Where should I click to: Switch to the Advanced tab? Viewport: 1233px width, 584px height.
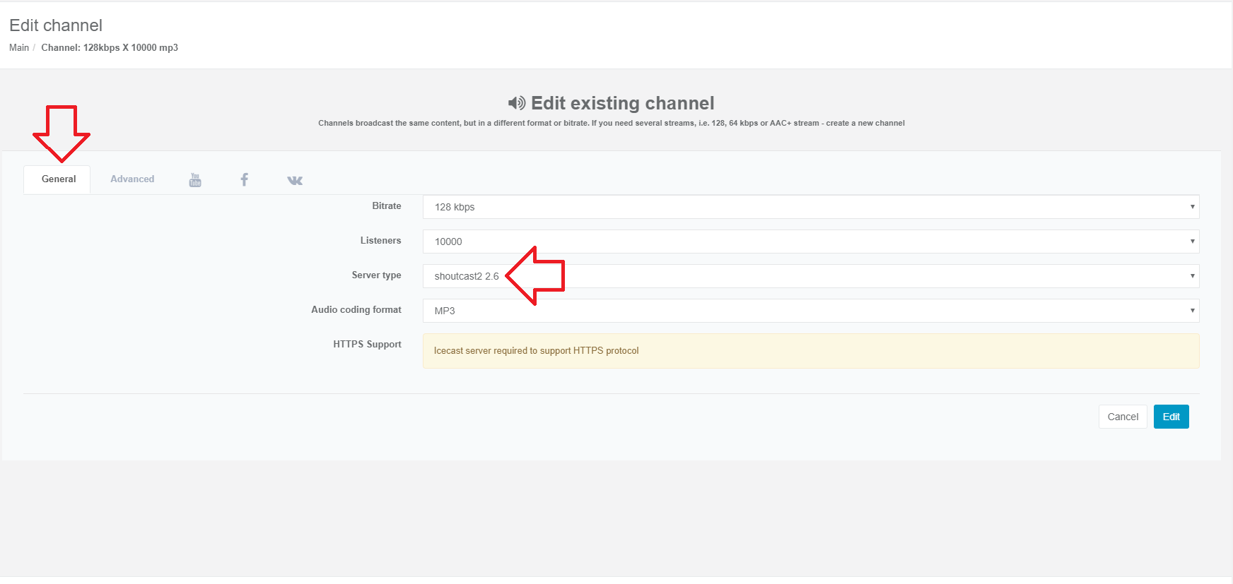[132, 179]
